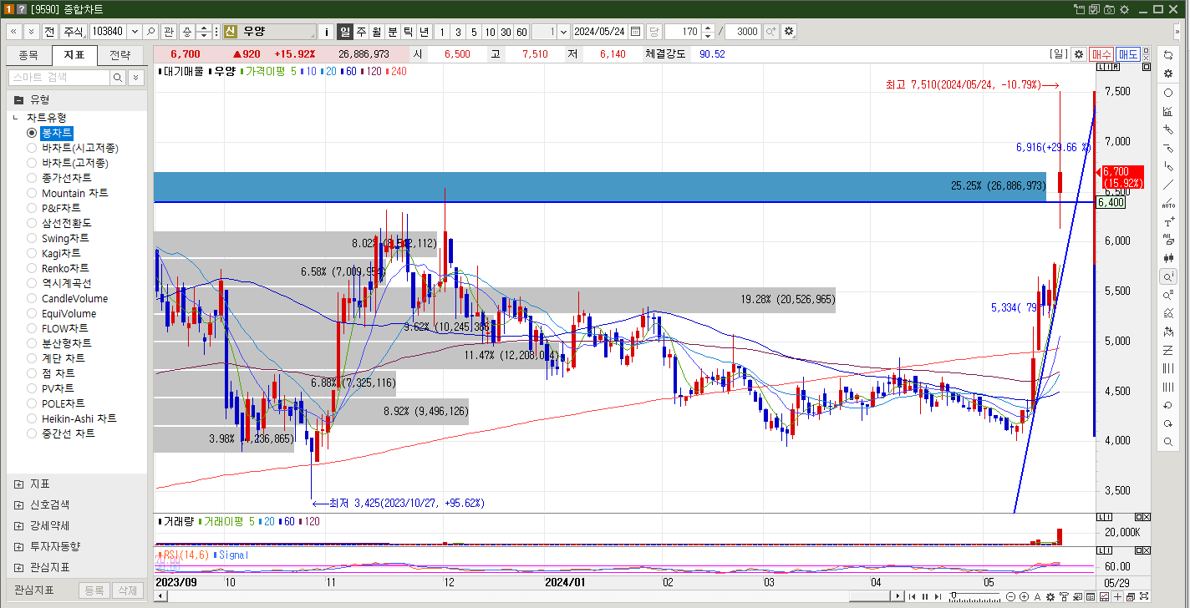Click the 60 minute interval button
This screenshot has height=608, width=1190.
(x=521, y=32)
